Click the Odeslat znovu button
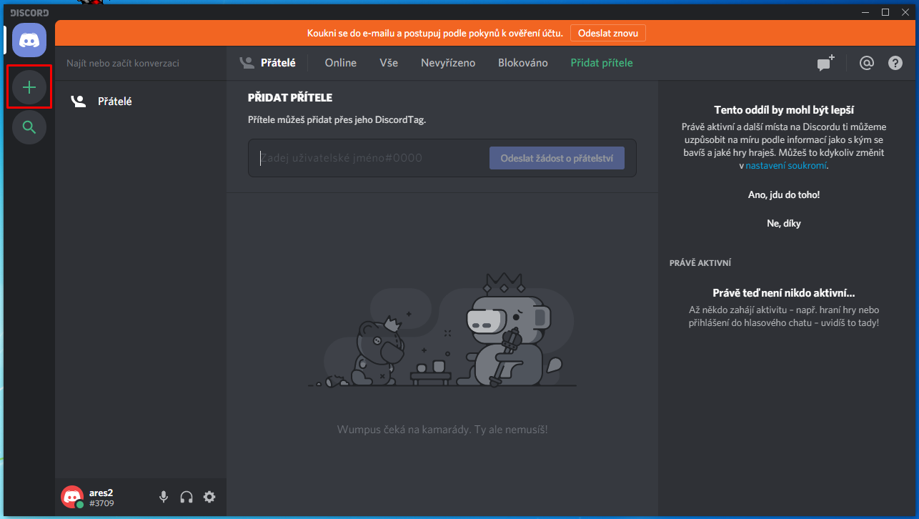This screenshot has width=919, height=519. [x=607, y=33]
